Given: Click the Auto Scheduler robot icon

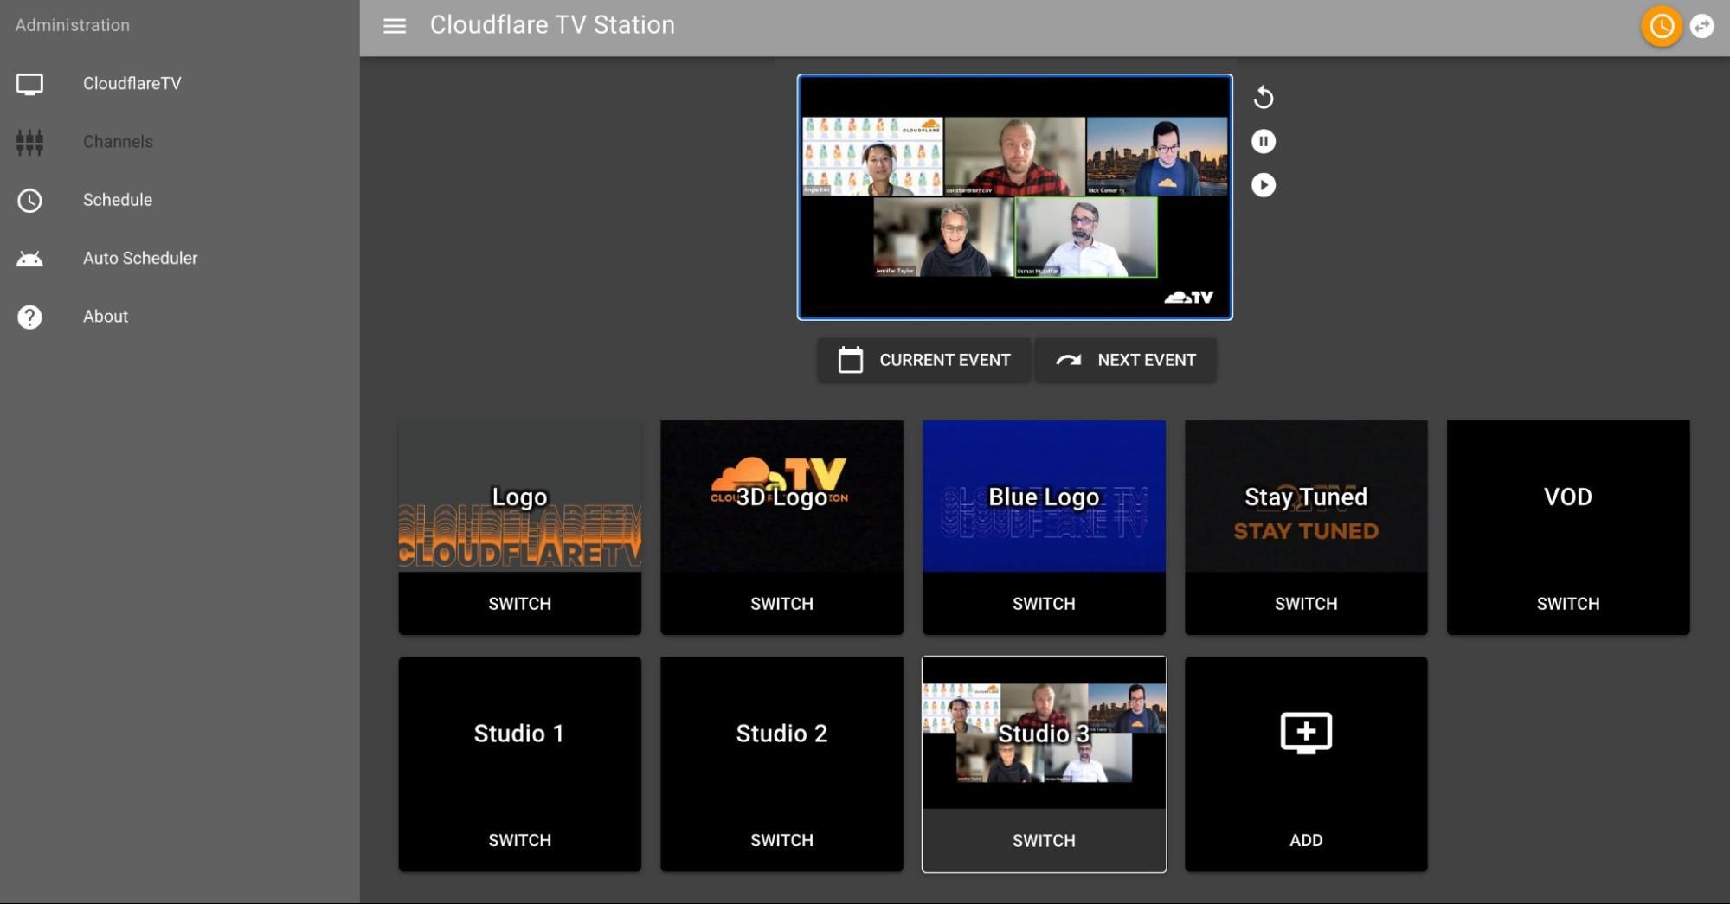Looking at the screenshot, I should (29, 259).
